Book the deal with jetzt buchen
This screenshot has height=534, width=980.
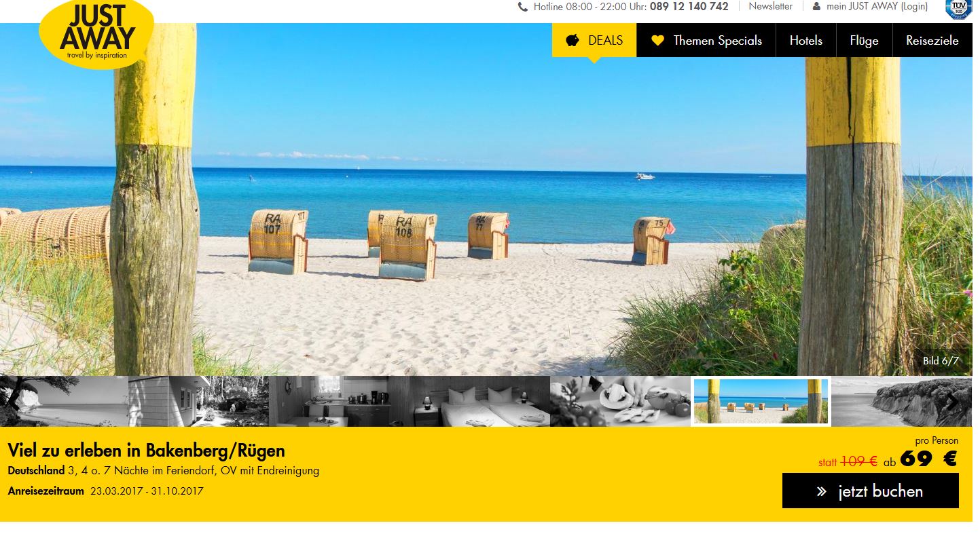tap(871, 491)
